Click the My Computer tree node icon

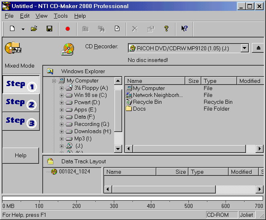tap(61, 80)
